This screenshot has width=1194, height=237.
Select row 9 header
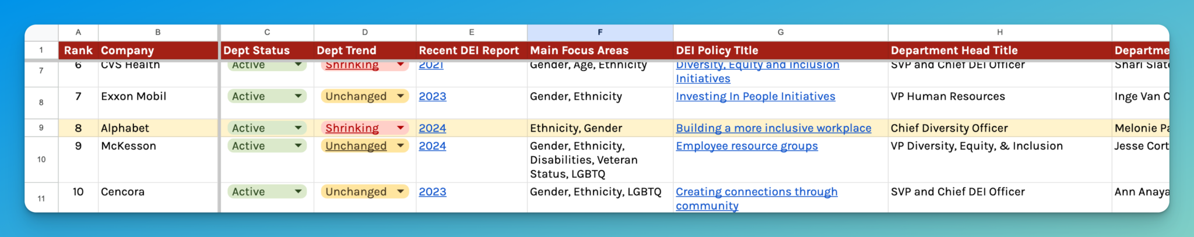pyautogui.click(x=41, y=128)
